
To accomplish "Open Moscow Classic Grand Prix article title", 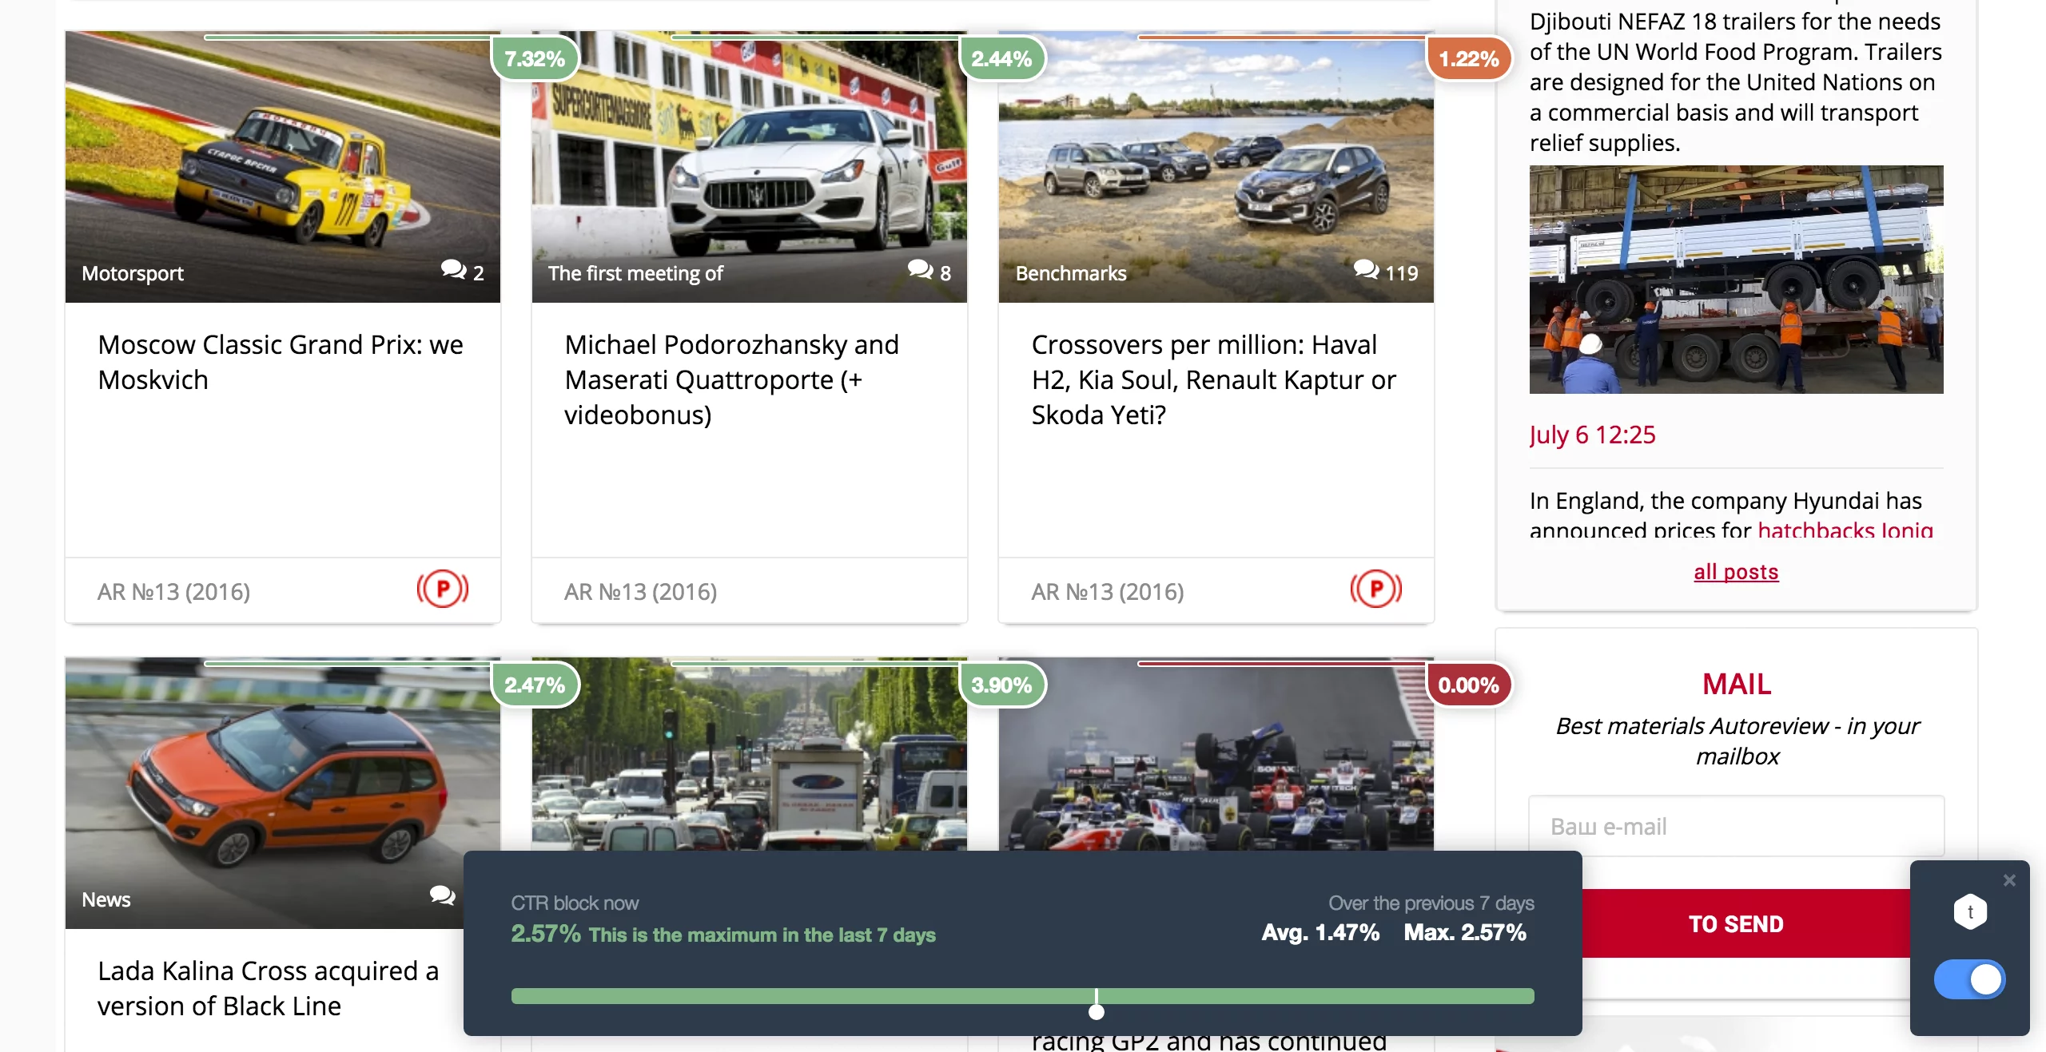I will click(x=281, y=362).
